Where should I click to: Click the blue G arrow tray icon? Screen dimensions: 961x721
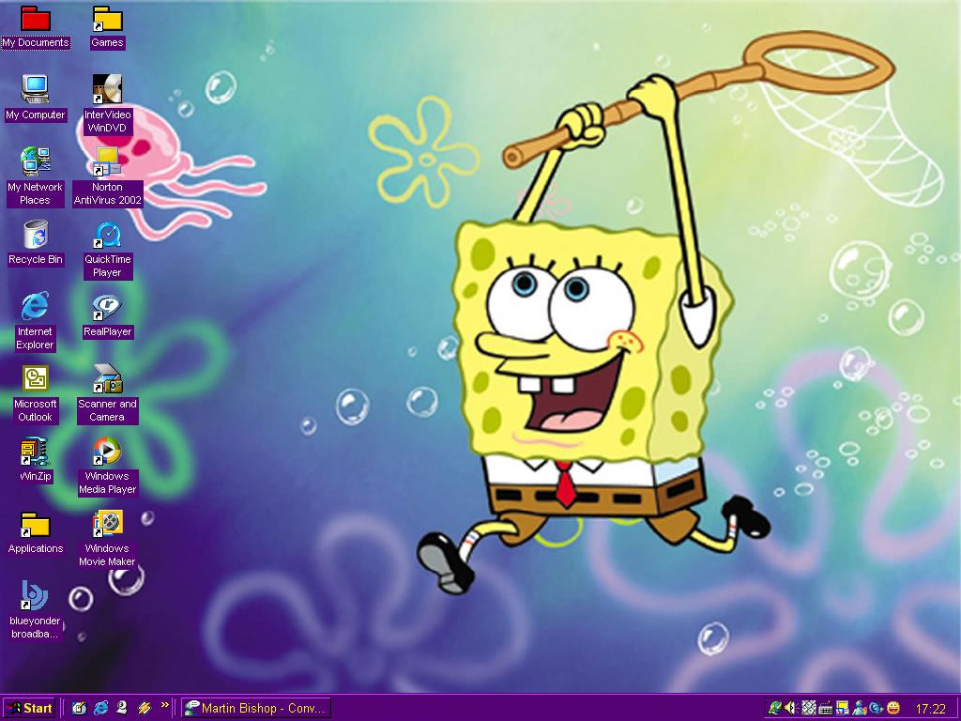pos(877,708)
